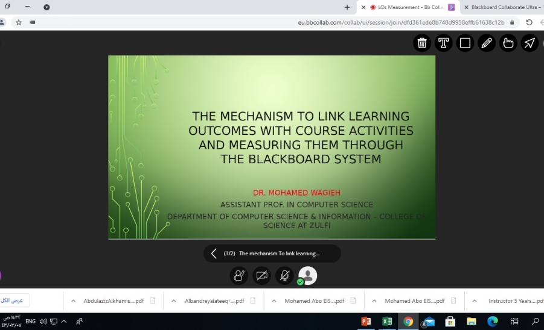The width and height of the screenshot is (544, 330).
Task: Toggle your microphone audio
Action: [284, 276]
